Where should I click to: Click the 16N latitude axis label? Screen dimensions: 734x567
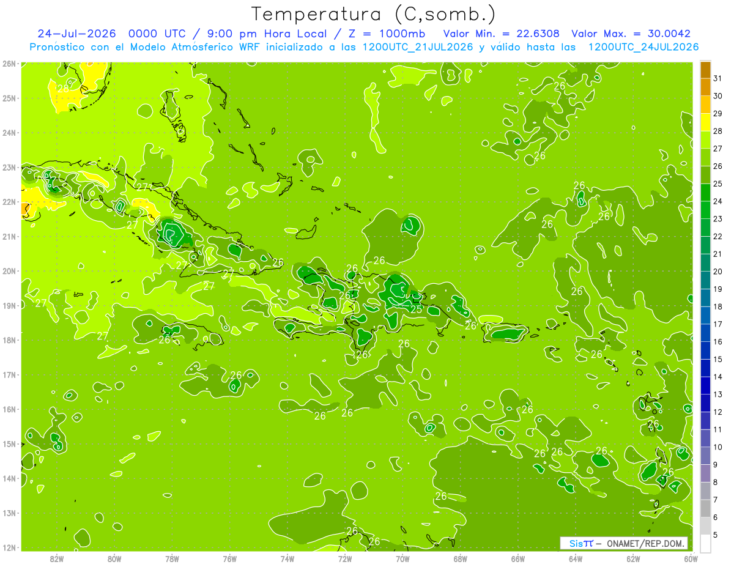[x=9, y=409]
